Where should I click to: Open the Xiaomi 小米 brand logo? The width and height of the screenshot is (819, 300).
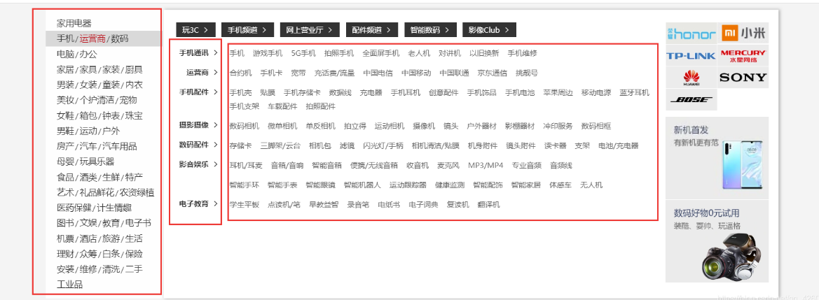click(744, 34)
